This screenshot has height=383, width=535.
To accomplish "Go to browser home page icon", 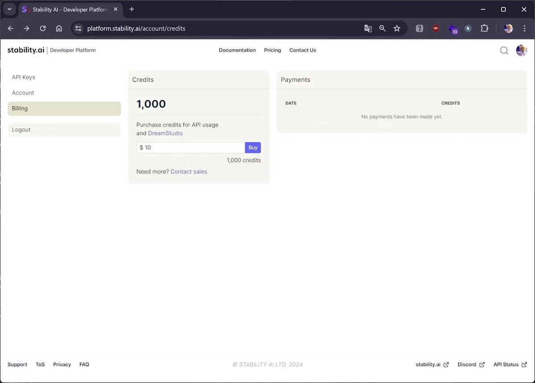I will tap(59, 28).
